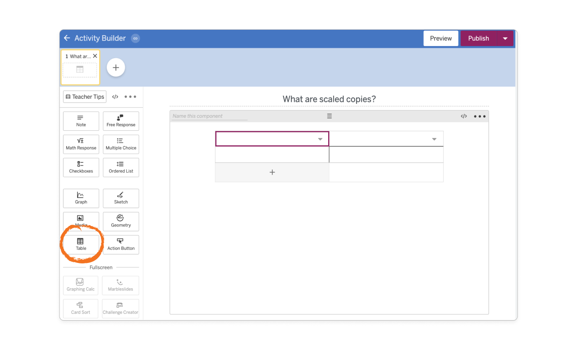Expand the Publish options dropdown arrow

[505, 38]
